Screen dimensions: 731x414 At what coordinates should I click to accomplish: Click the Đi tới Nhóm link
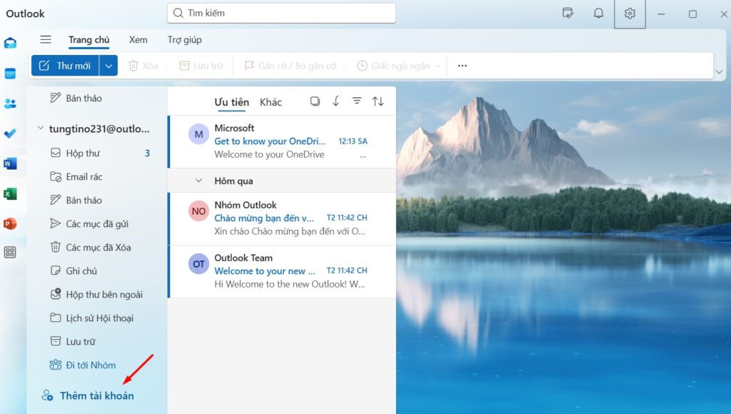(83, 365)
